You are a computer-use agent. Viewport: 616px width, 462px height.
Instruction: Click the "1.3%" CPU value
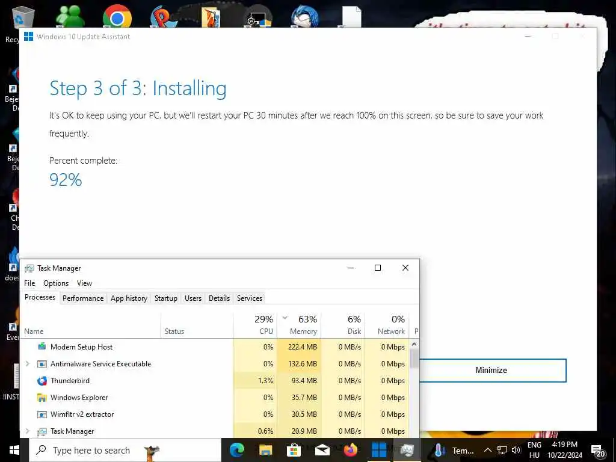(265, 381)
